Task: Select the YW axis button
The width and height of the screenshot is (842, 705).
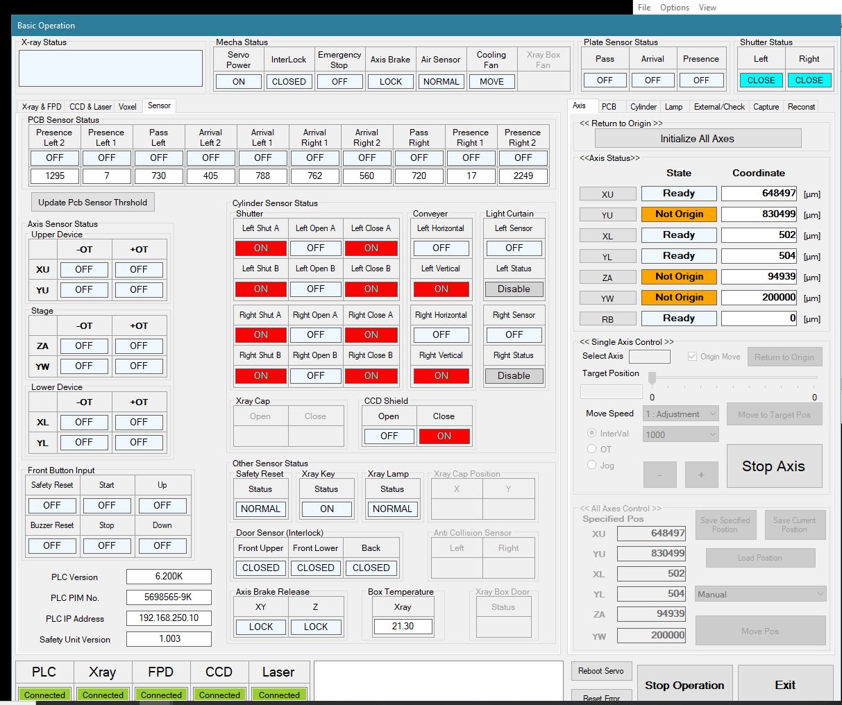Action: [x=607, y=298]
